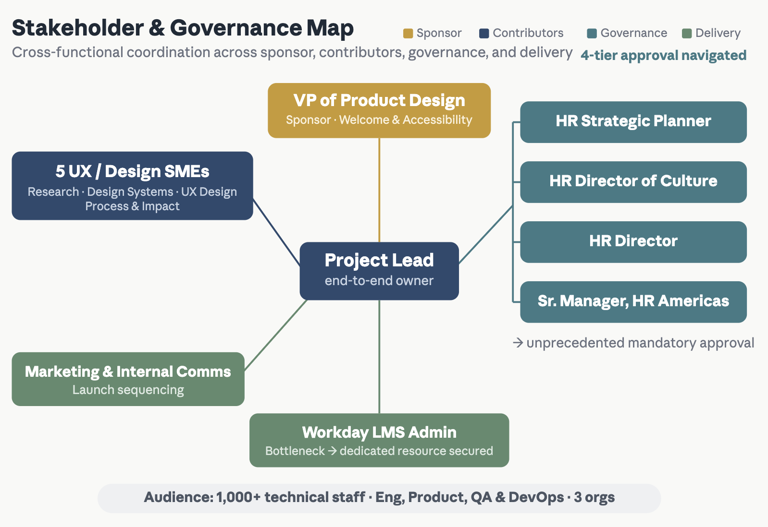Screen dimensions: 768x527
Task: Select the HR Director of Culture box
Action: 633,182
